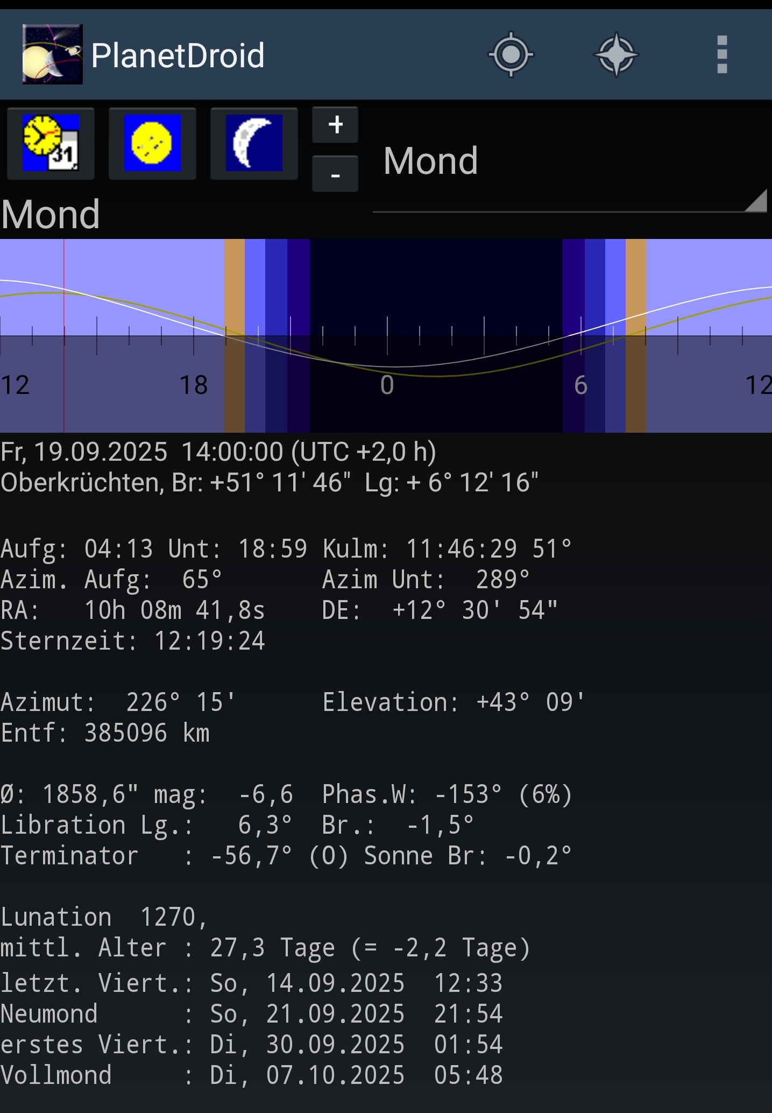Tap Sternzeit: 12:19:24 line
The width and height of the screenshot is (772, 1113).
[x=133, y=641]
